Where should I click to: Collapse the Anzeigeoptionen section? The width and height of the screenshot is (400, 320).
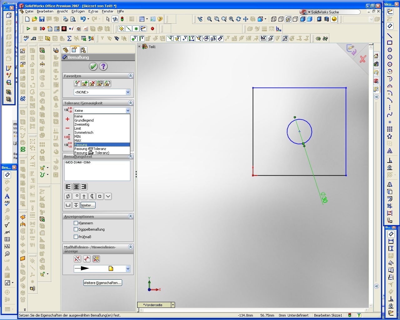click(x=131, y=216)
